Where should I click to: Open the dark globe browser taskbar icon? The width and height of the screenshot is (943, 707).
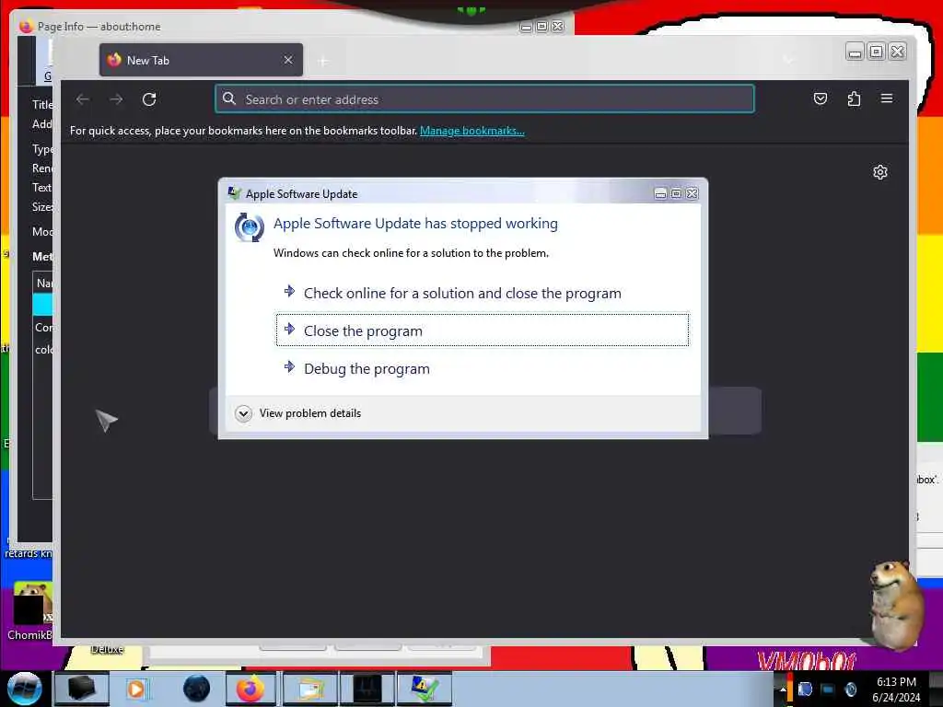pos(197,689)
